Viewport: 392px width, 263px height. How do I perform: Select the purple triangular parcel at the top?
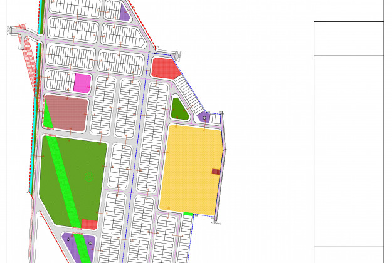(x=124, y=14)
